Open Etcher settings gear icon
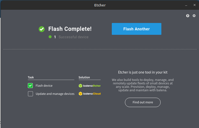 (x=194, y=16)
